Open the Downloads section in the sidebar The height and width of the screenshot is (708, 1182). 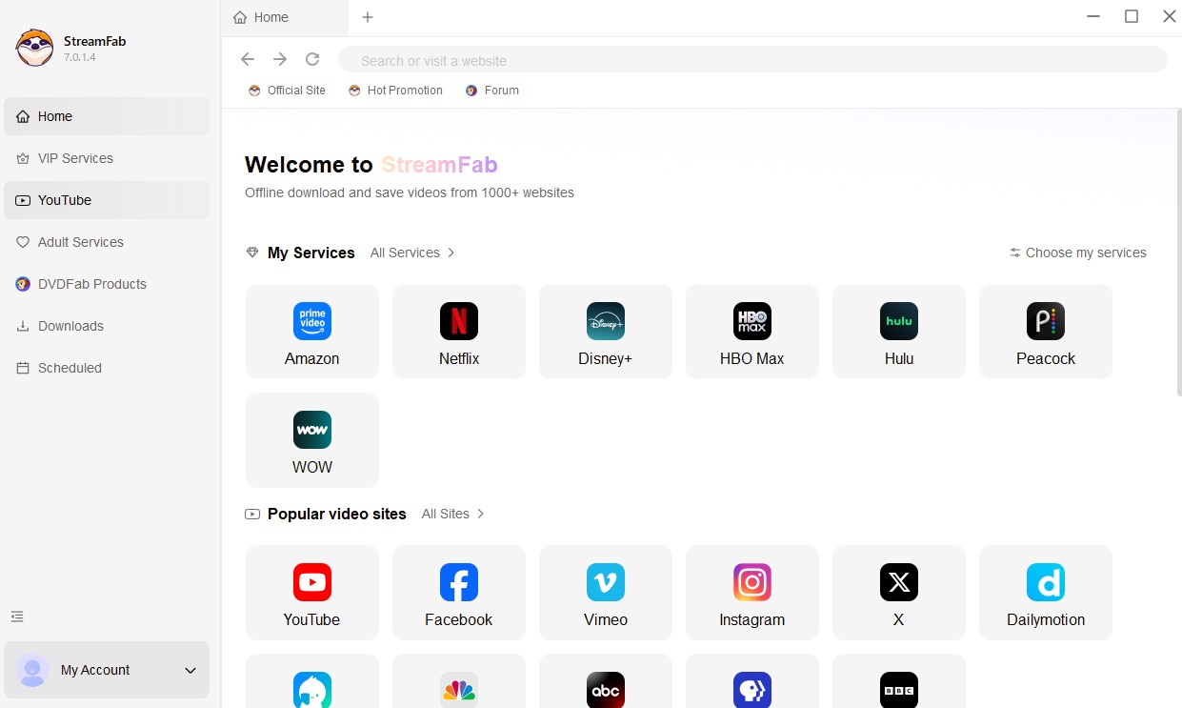[69, 326]
